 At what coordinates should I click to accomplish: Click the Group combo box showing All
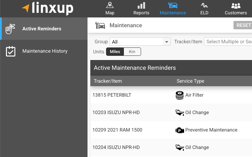[140, 42]
